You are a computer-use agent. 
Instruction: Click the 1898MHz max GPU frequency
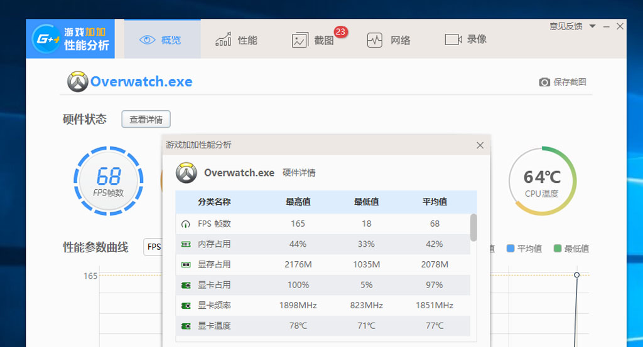[x=298, y=306]
